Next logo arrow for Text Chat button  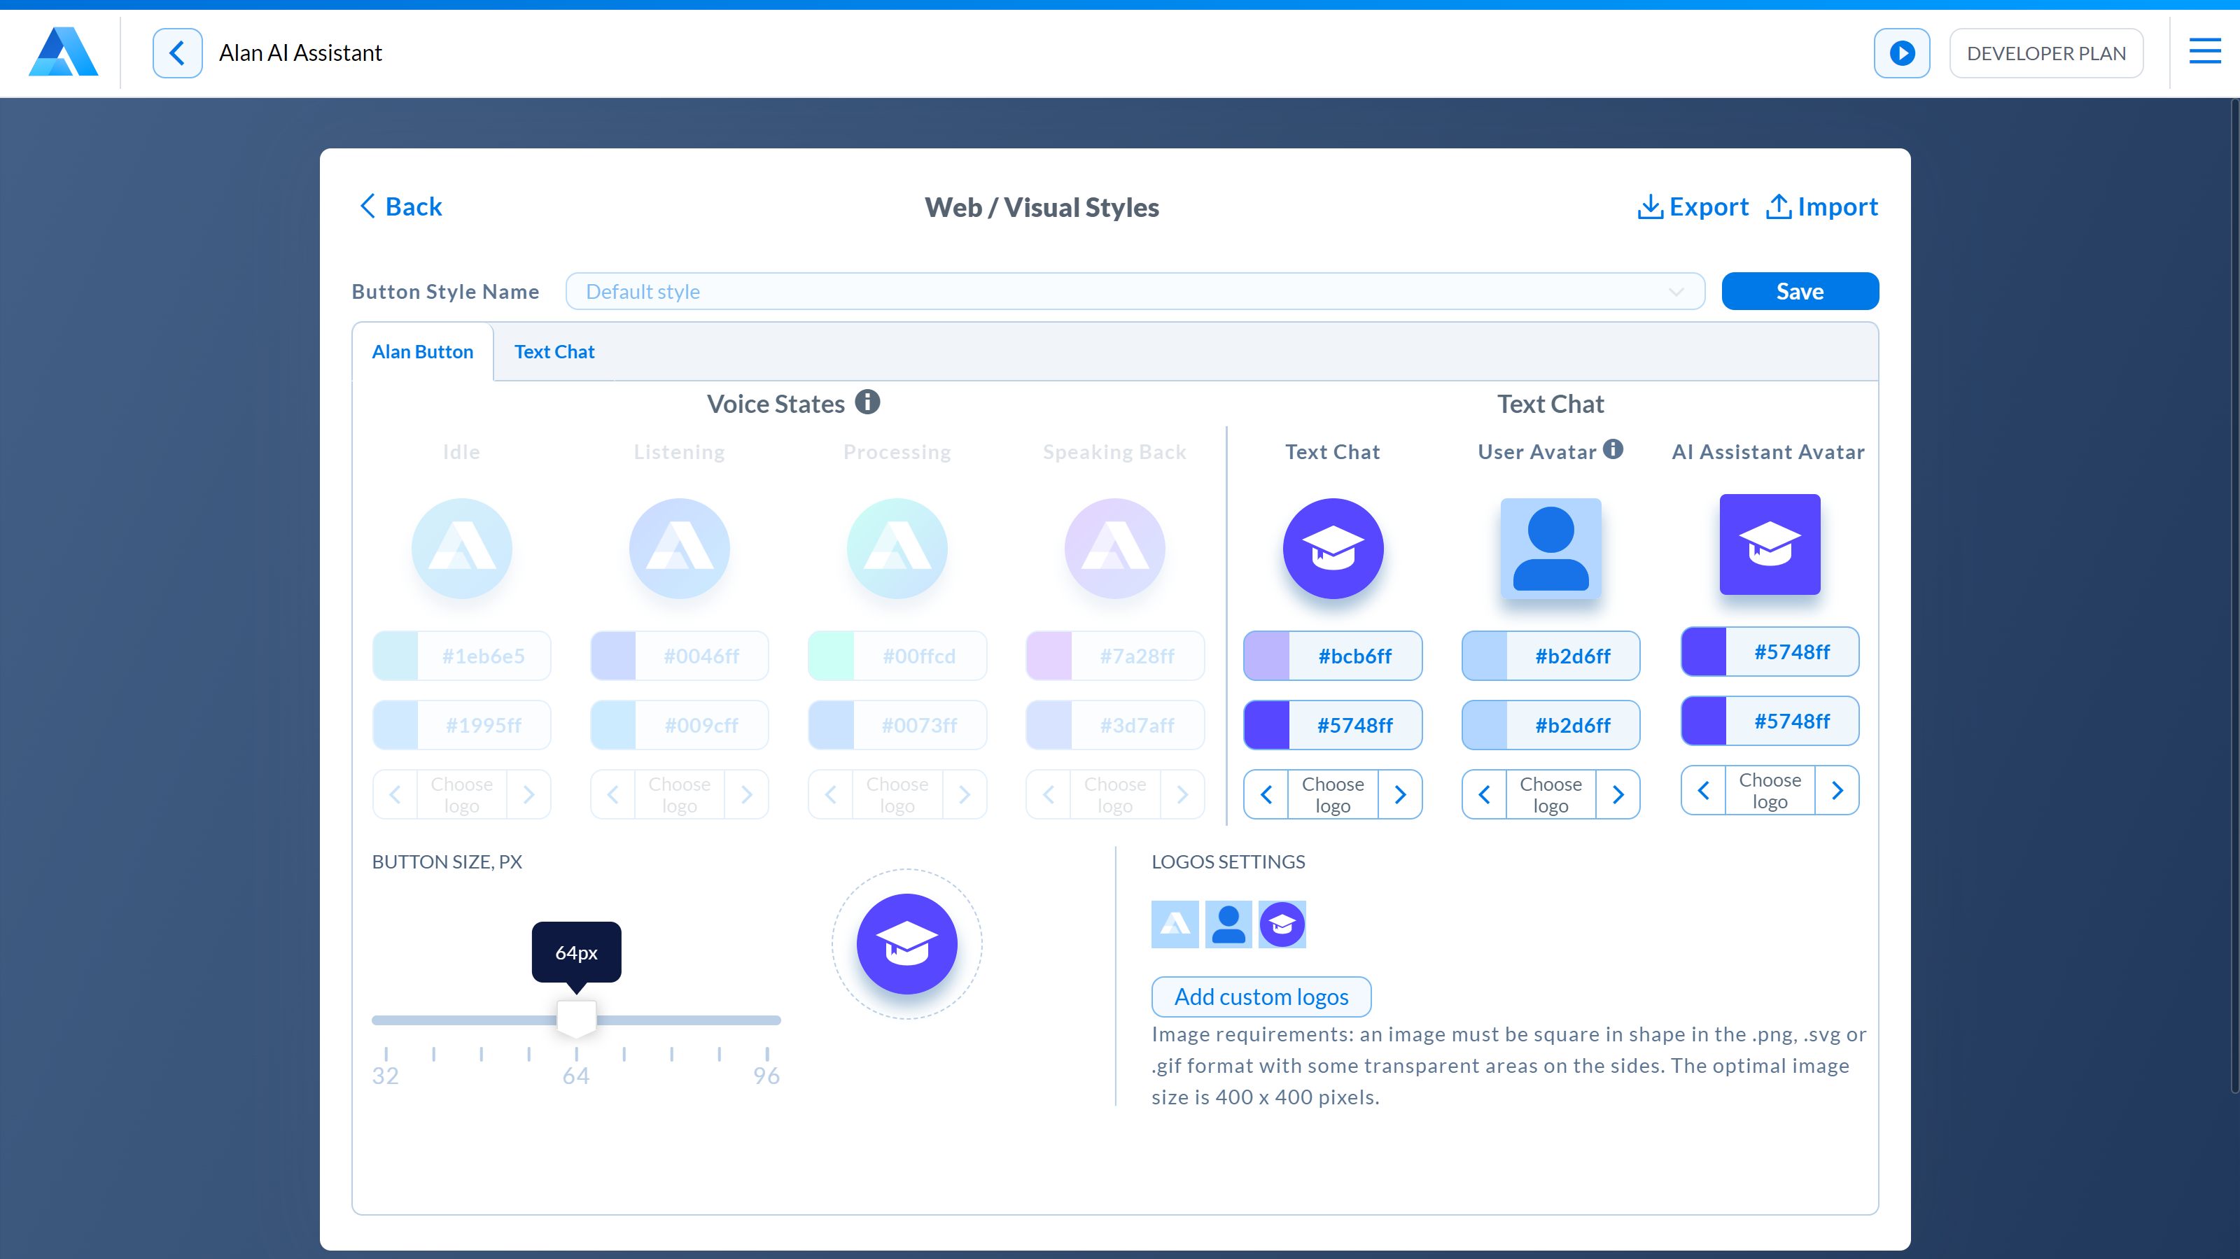point(1400,795)
